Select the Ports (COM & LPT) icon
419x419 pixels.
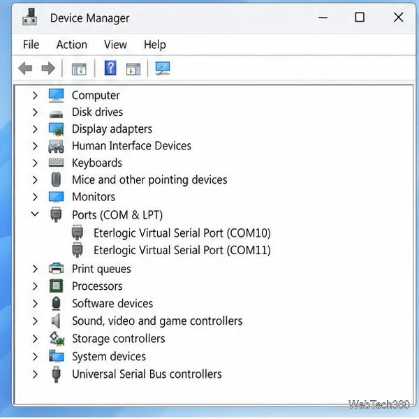pos(56,214)
